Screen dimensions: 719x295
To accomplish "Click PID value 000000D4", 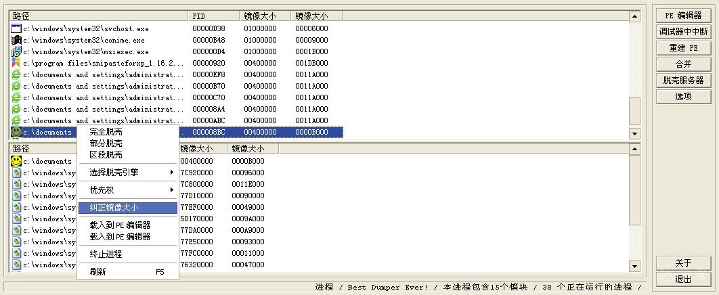I will [209, 51].
